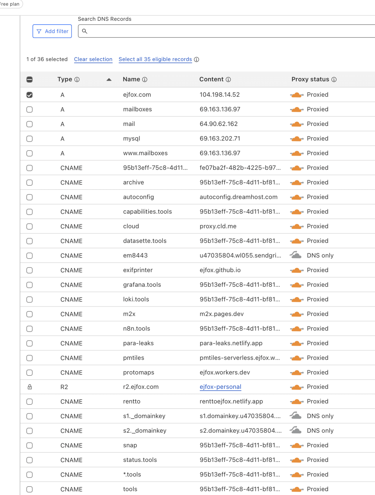Screen dimensions: 375x495
Task: Click orange cloud icon for protomaps
Action: pyautogui.click(x=297, y=373)
